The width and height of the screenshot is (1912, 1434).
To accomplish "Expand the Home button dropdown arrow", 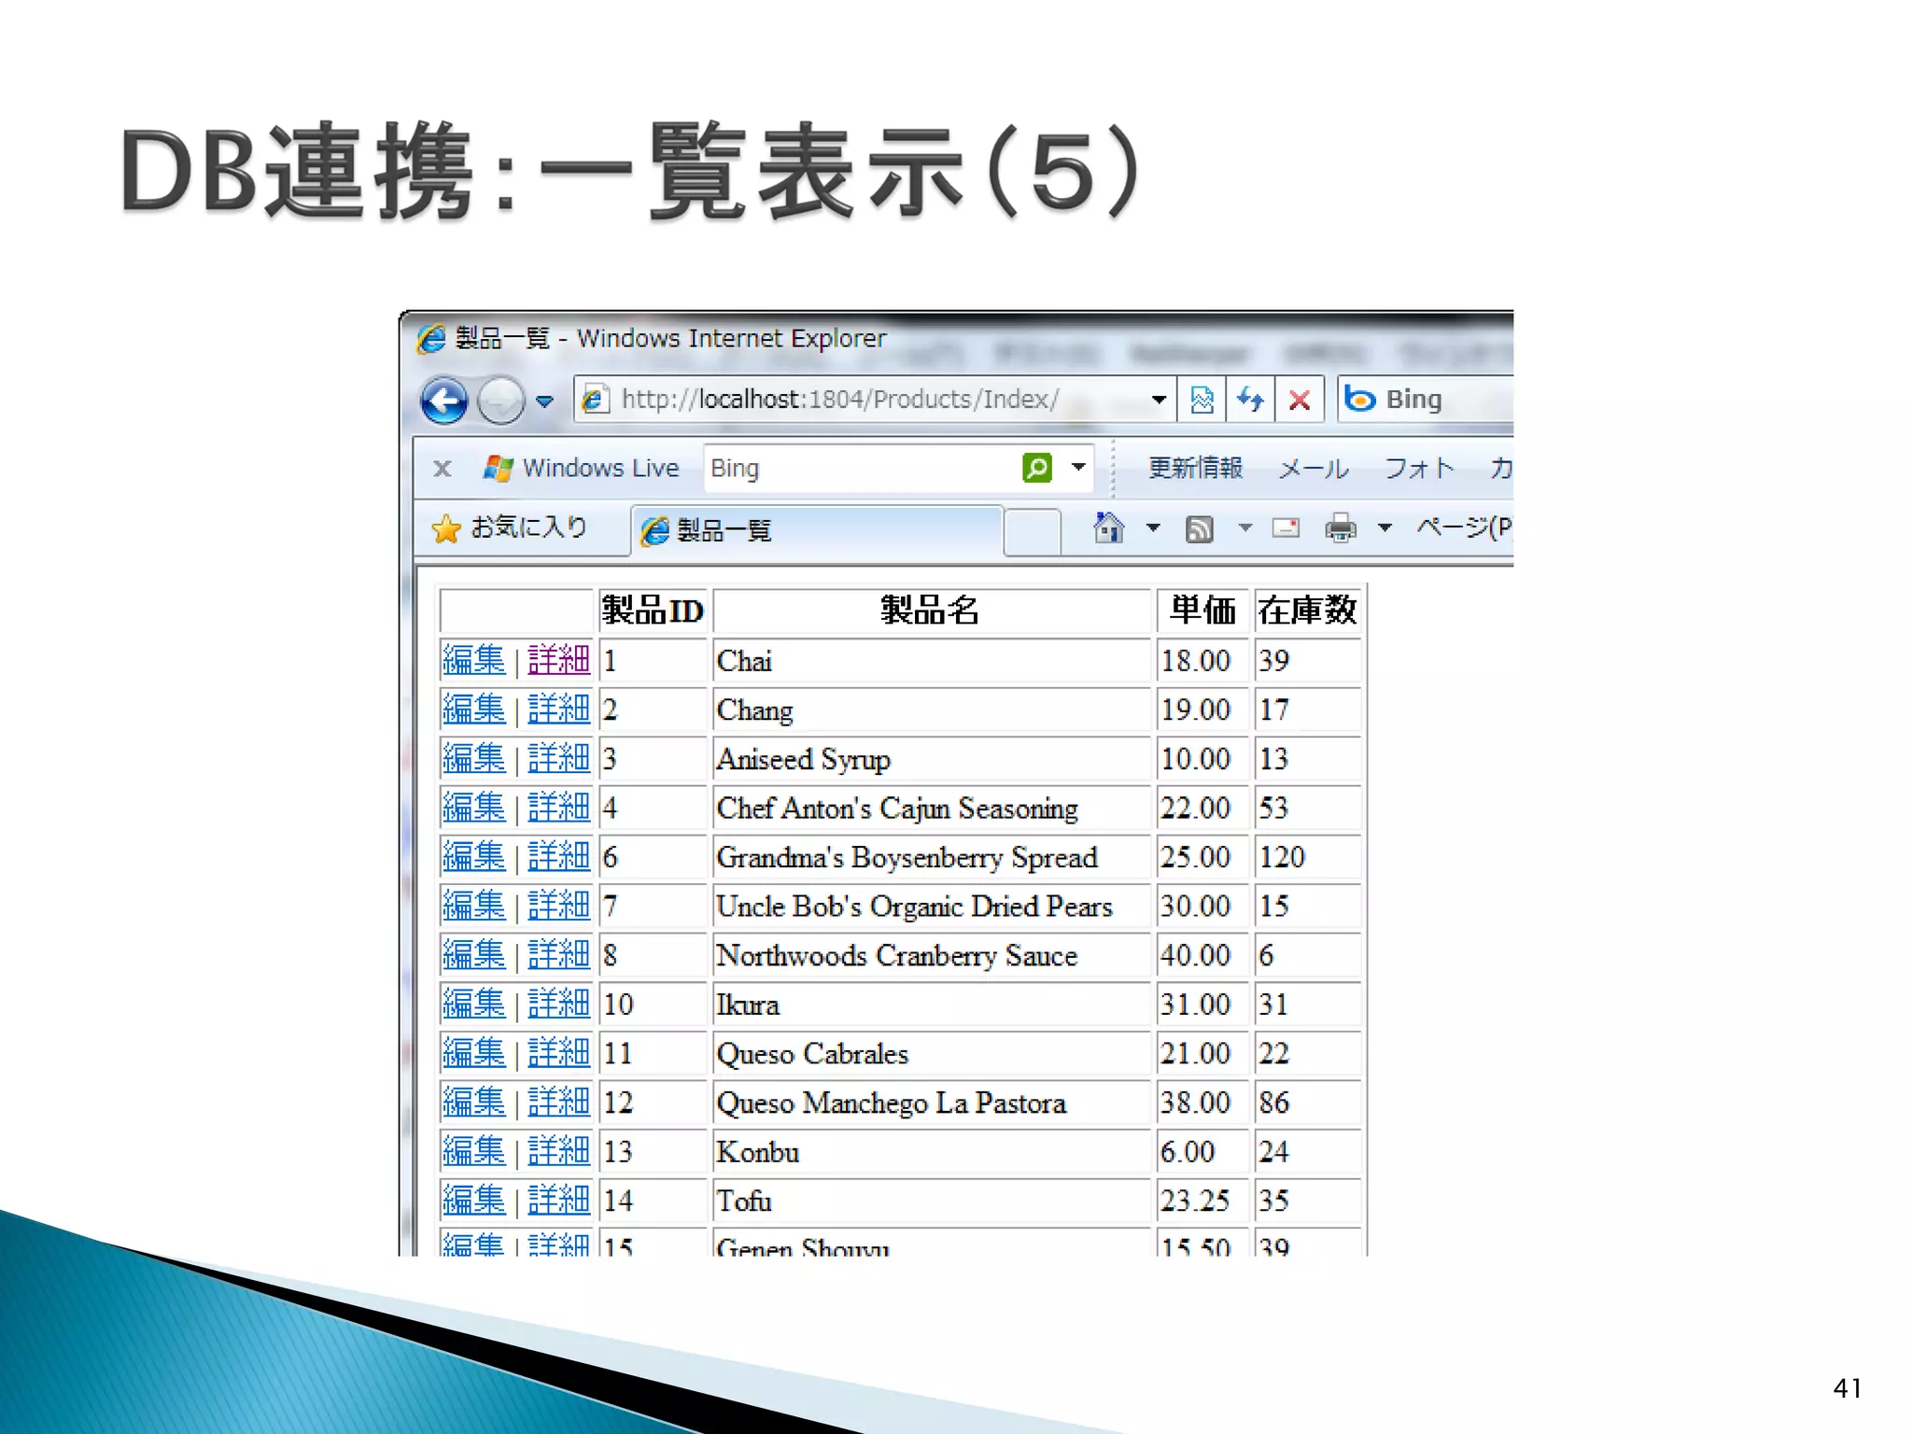I will point(1153,528).
